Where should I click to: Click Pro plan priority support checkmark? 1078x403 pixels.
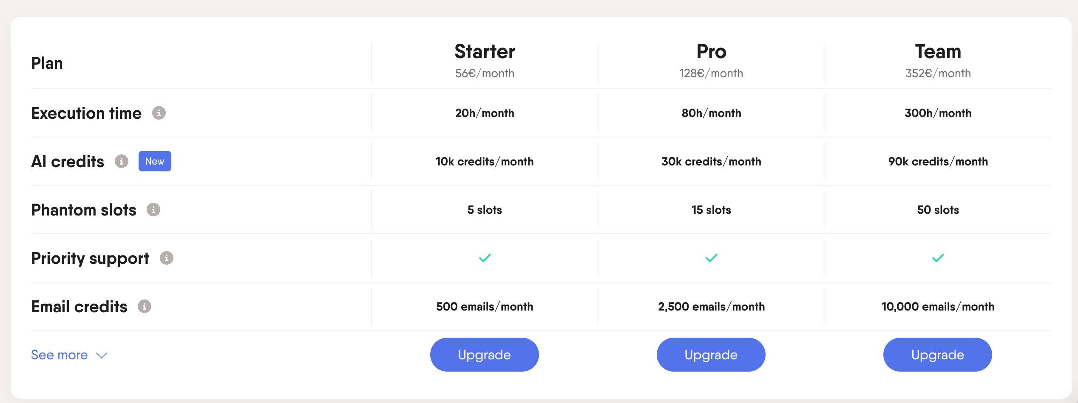[x=711, y=258]
